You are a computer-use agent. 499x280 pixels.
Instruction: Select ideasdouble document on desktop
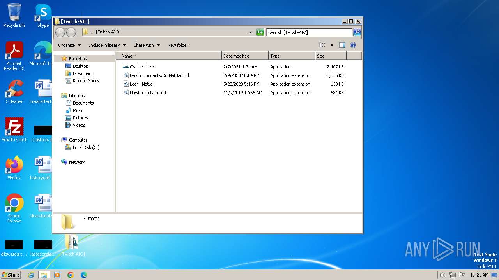[41, 206]
